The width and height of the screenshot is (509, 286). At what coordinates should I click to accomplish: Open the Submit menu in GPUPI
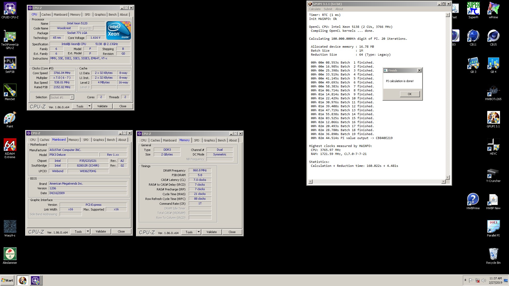coord(328,9)
